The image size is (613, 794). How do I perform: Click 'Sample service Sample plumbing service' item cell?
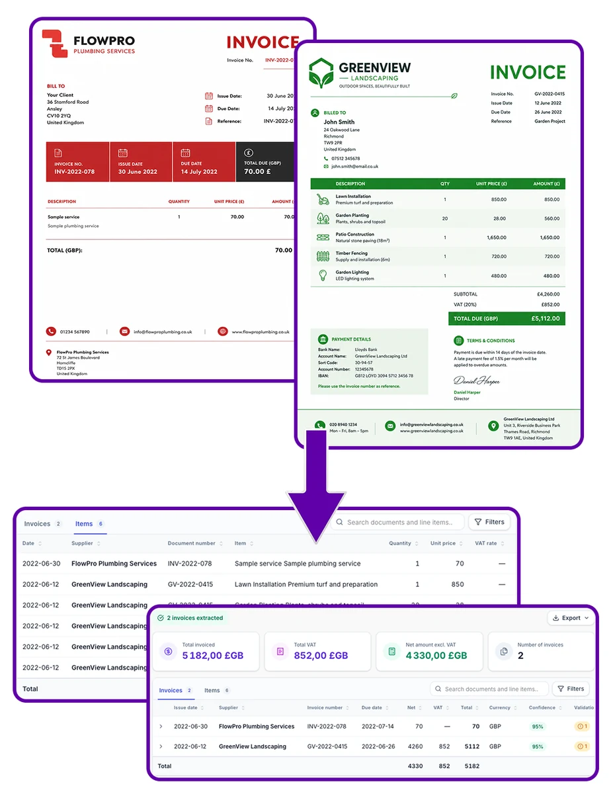pyautogui.click(x=298, y=564)
